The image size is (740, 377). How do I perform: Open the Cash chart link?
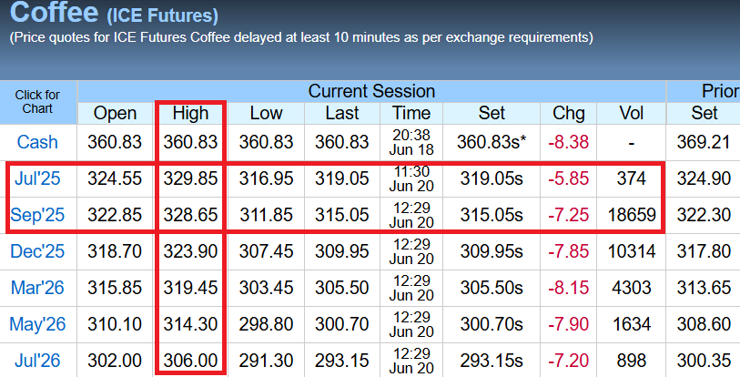37,142
